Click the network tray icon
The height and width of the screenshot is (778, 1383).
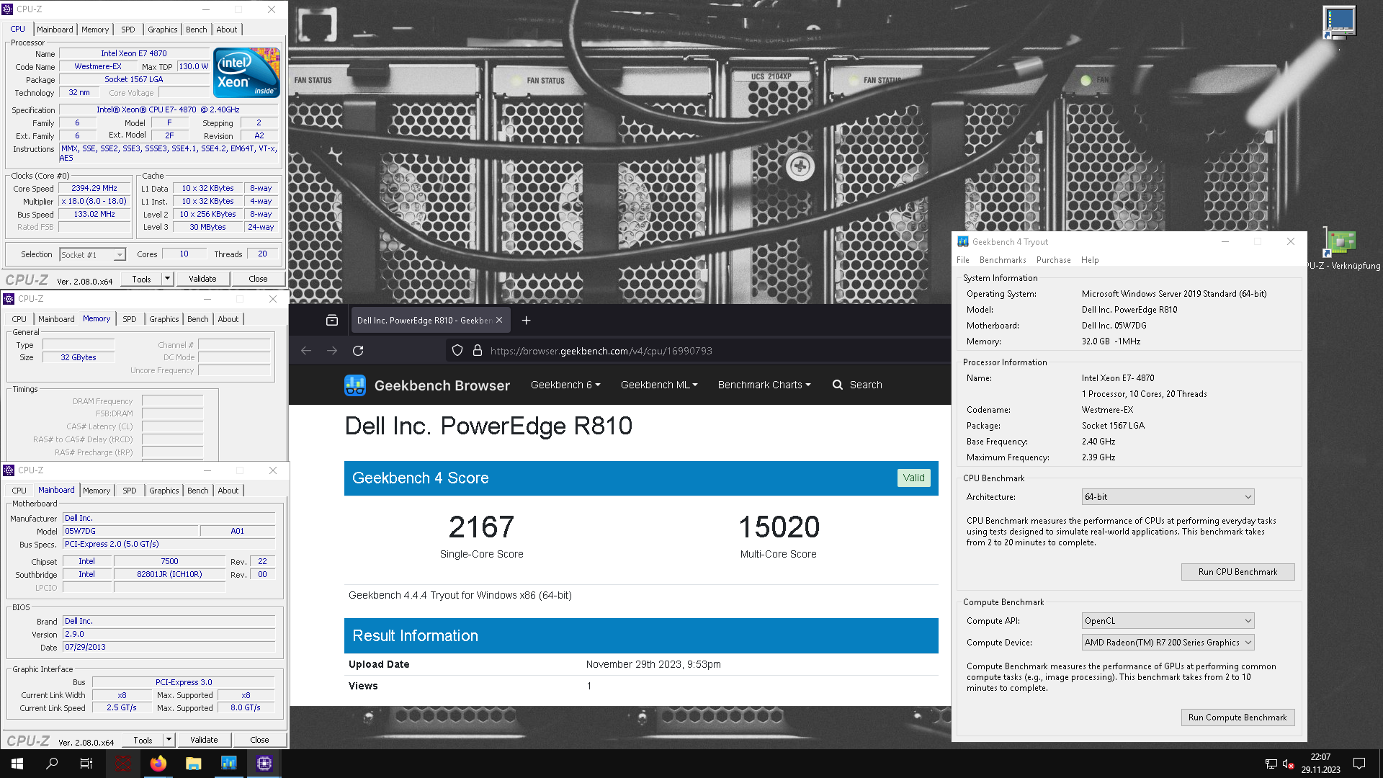1271,764
